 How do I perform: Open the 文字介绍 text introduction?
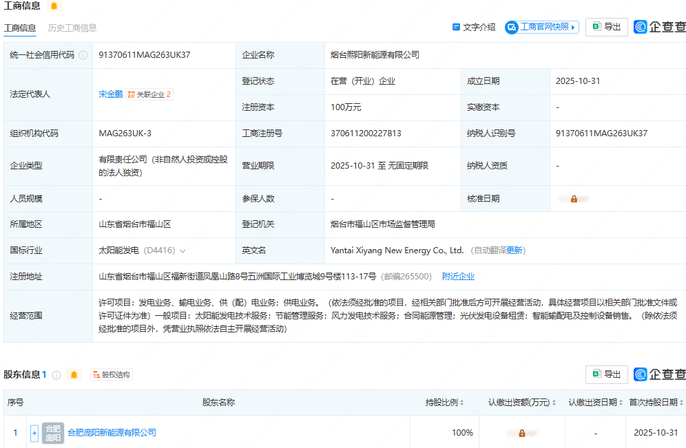pos(473,27)
